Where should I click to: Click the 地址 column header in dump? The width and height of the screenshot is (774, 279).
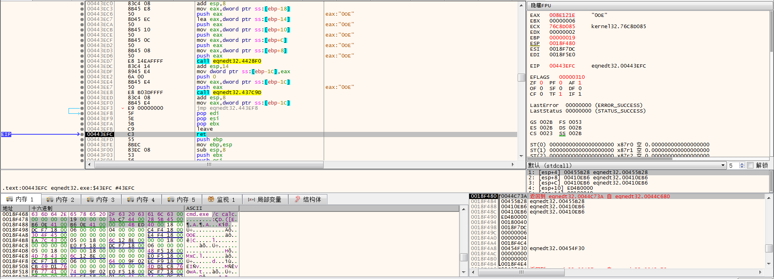tap(15, 208)
